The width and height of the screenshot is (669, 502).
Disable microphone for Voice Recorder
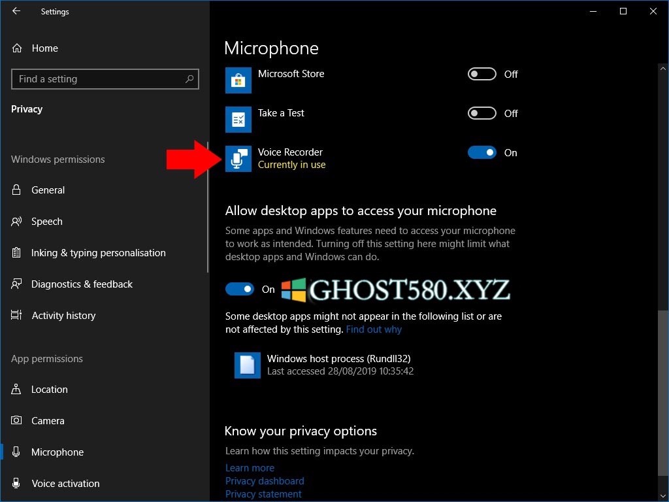tap(481, 152)
